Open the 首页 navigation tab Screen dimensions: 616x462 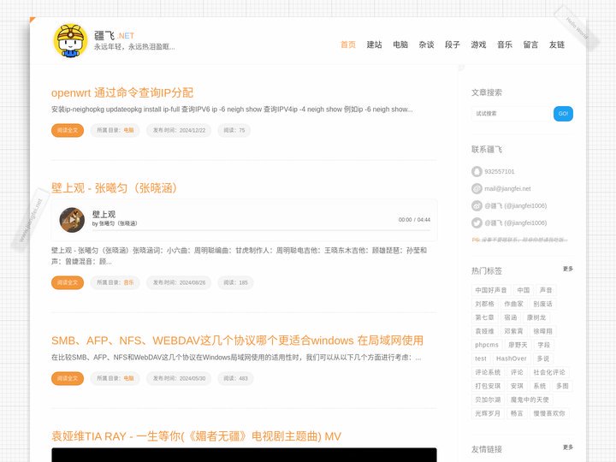coord(348,44)
